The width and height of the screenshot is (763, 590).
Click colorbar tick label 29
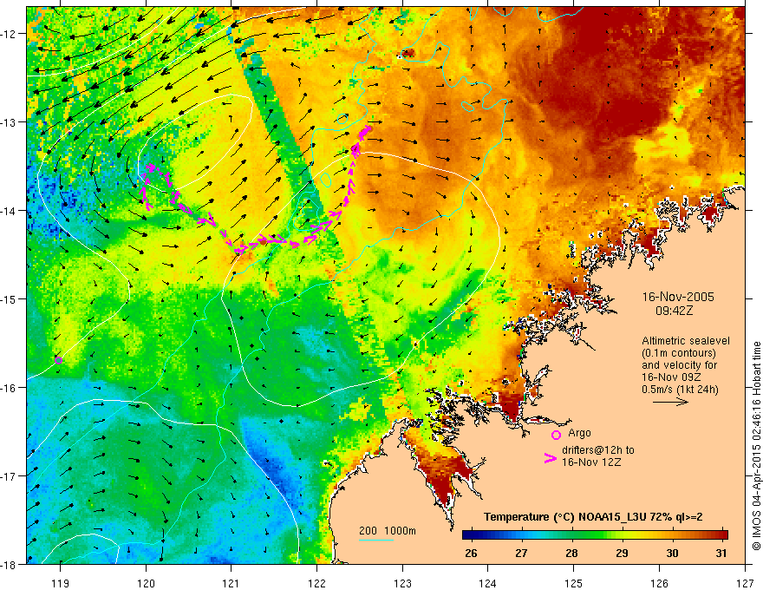622,553
